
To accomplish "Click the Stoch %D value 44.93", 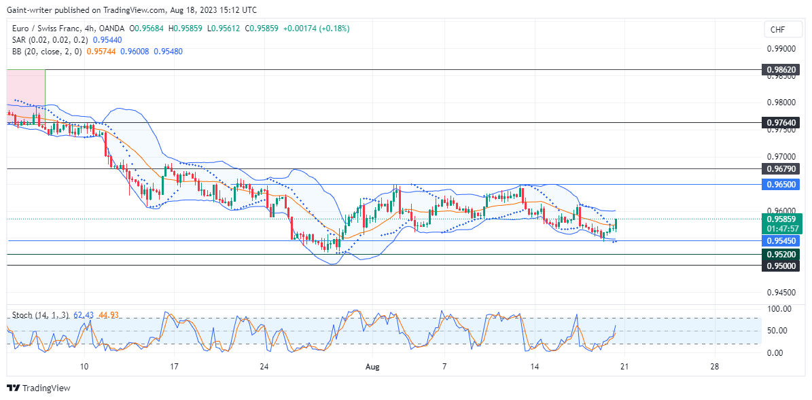I will (x=108, y=314).
